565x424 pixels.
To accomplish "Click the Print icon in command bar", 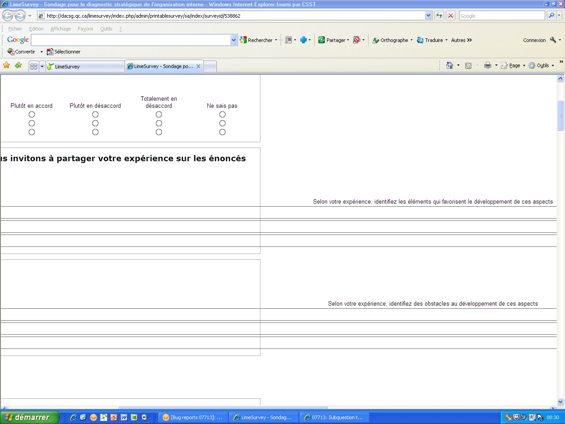I will point(488,65).
